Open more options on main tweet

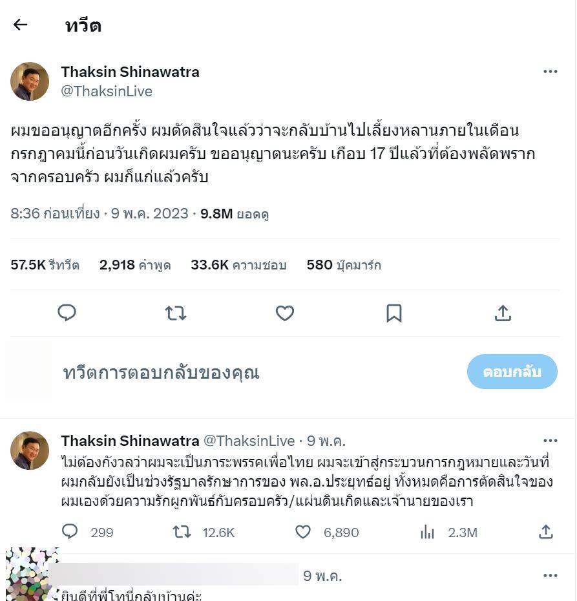click(x=550, y=72)
